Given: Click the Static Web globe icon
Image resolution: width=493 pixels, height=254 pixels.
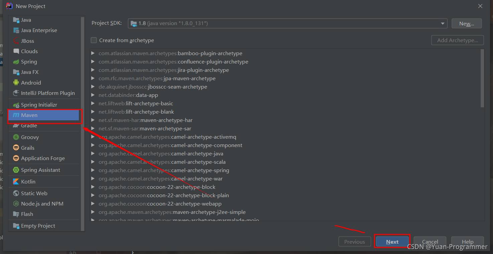Looking at the screenshot, I should 16,193.
